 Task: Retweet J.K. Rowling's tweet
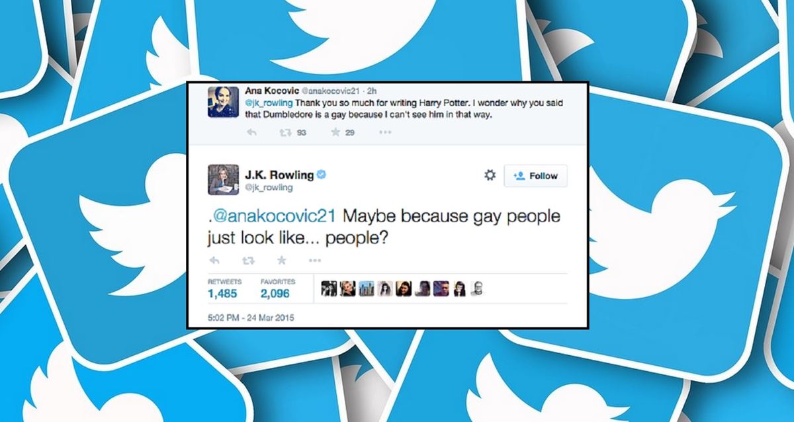click(x=247, y=260)
